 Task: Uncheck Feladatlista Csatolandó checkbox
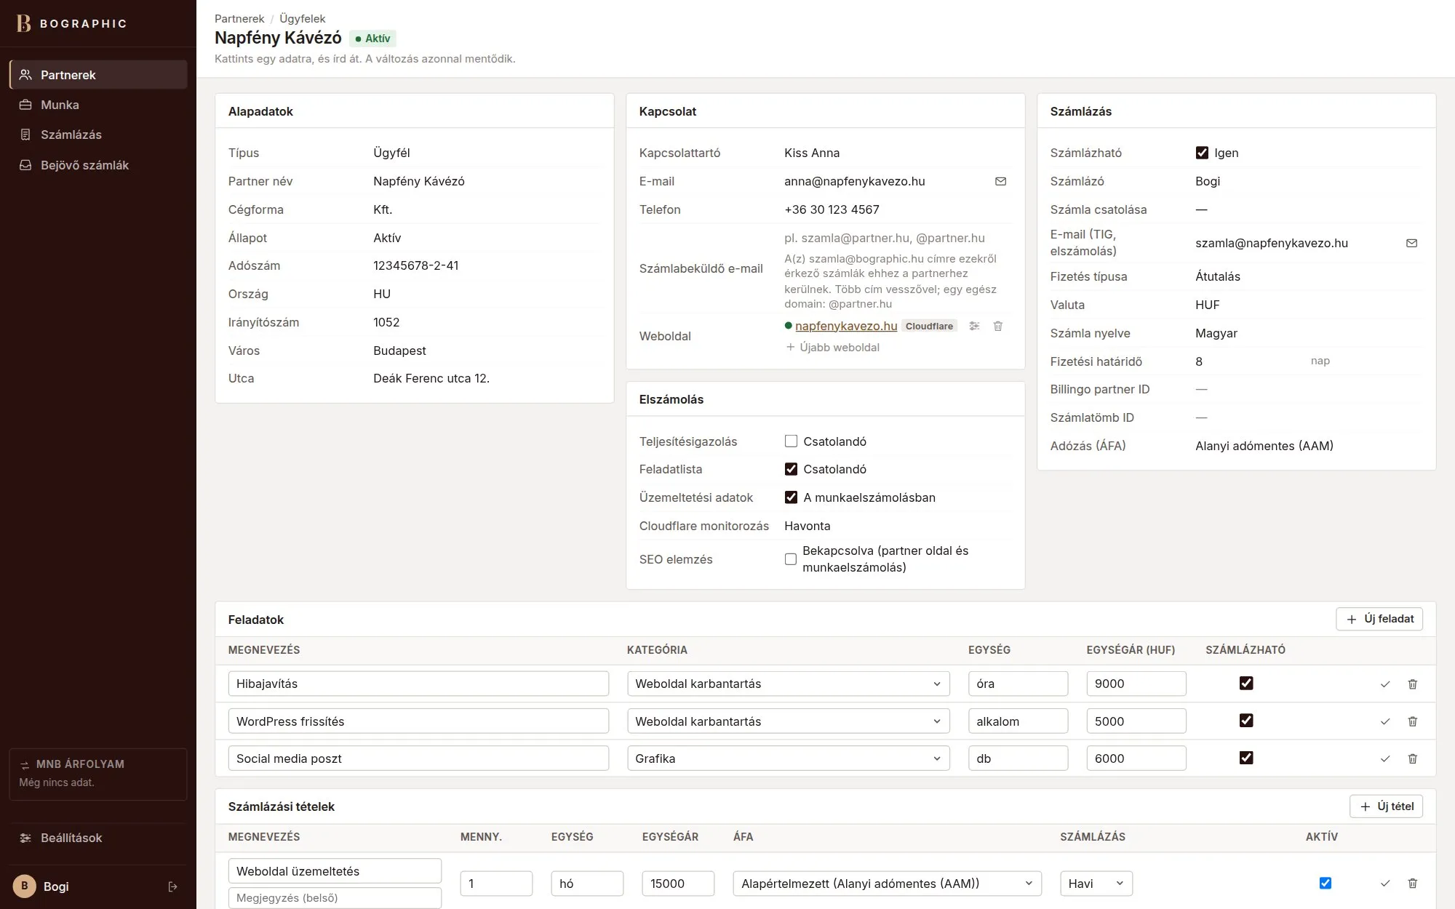click(791, 469)
